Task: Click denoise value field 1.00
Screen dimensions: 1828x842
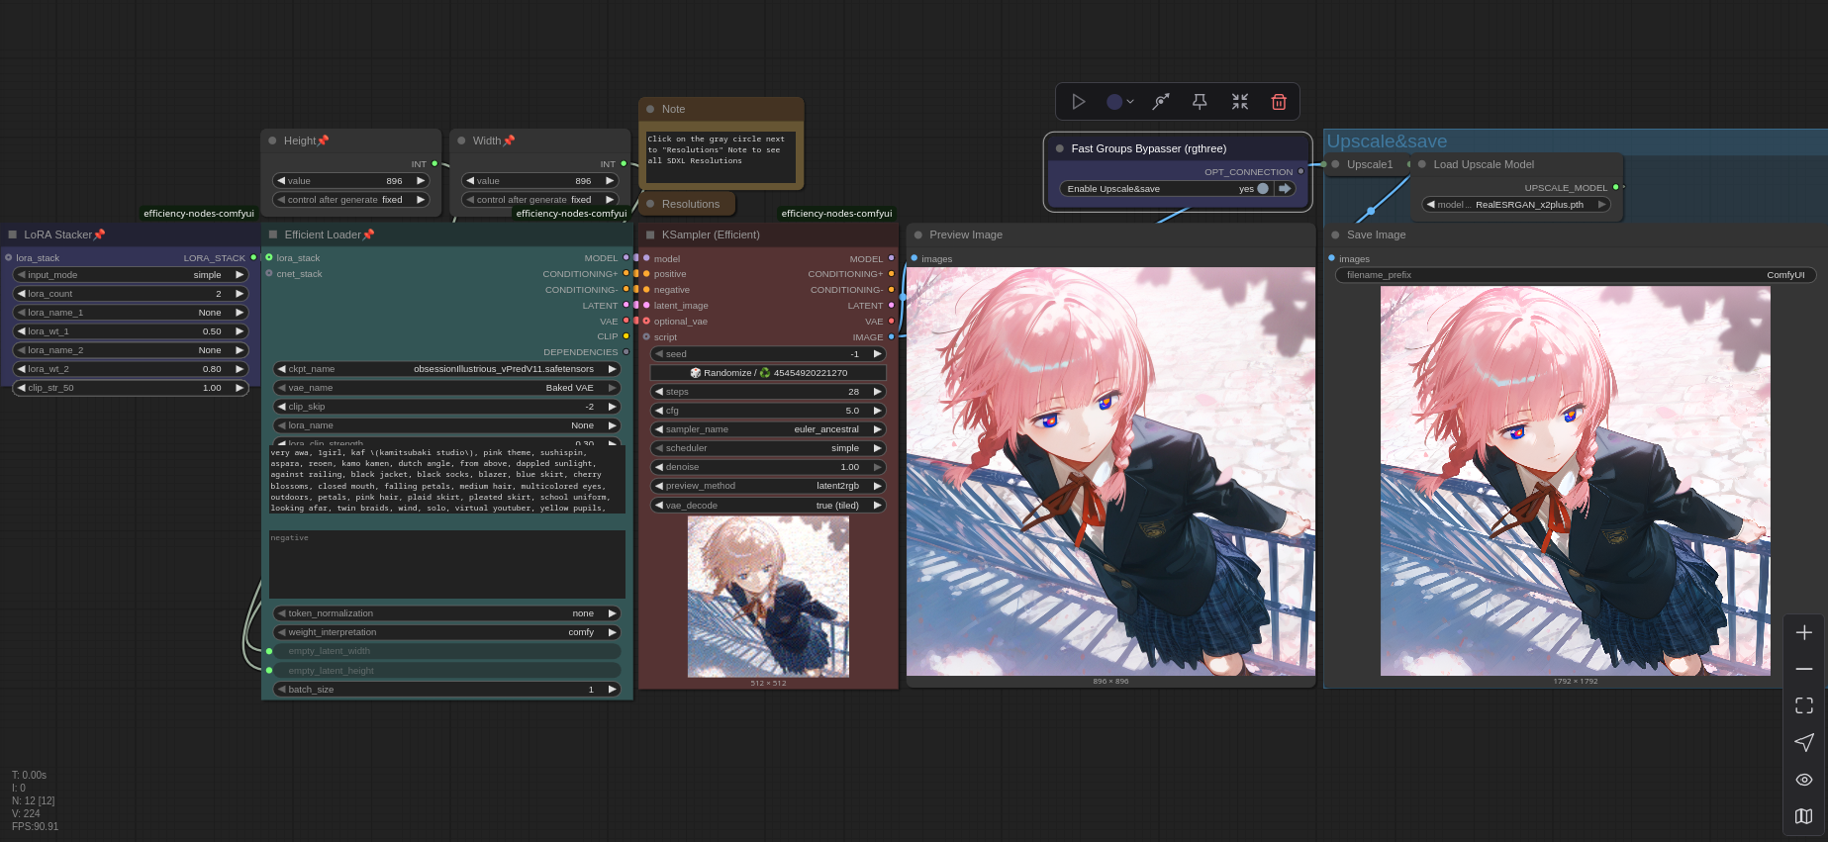Action: point(768,467)
